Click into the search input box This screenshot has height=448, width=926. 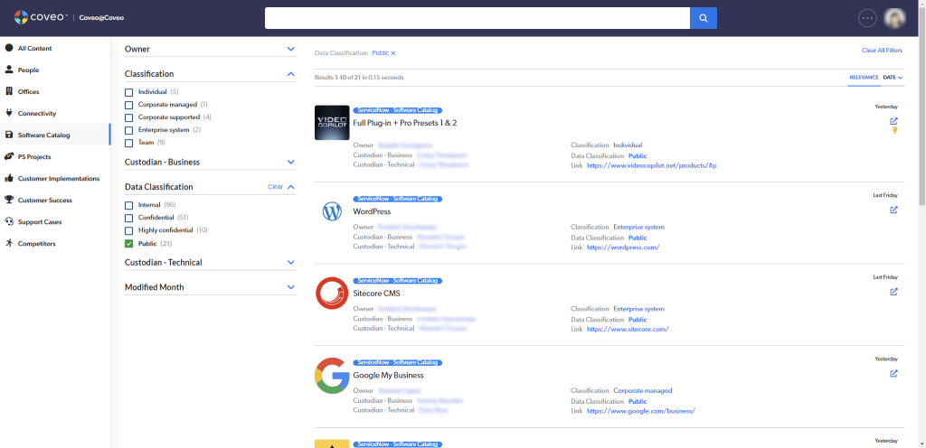477,18
